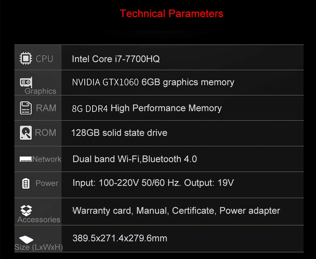Click the CPU row label
This screenshot has width=316, height=259.
[44, 59]
